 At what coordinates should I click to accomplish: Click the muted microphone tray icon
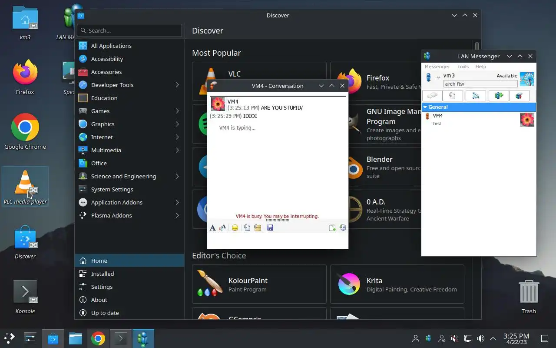[455, 338]
